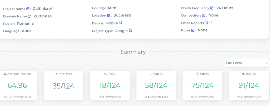Screen dimensions: 270x106
Task: Click the award ribbon icon on Top 30
Action: click(197, 74)
